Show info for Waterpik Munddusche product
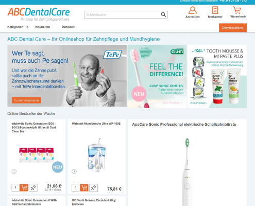The width and height of the screenshot is (255, 206). tap(74, 171)
